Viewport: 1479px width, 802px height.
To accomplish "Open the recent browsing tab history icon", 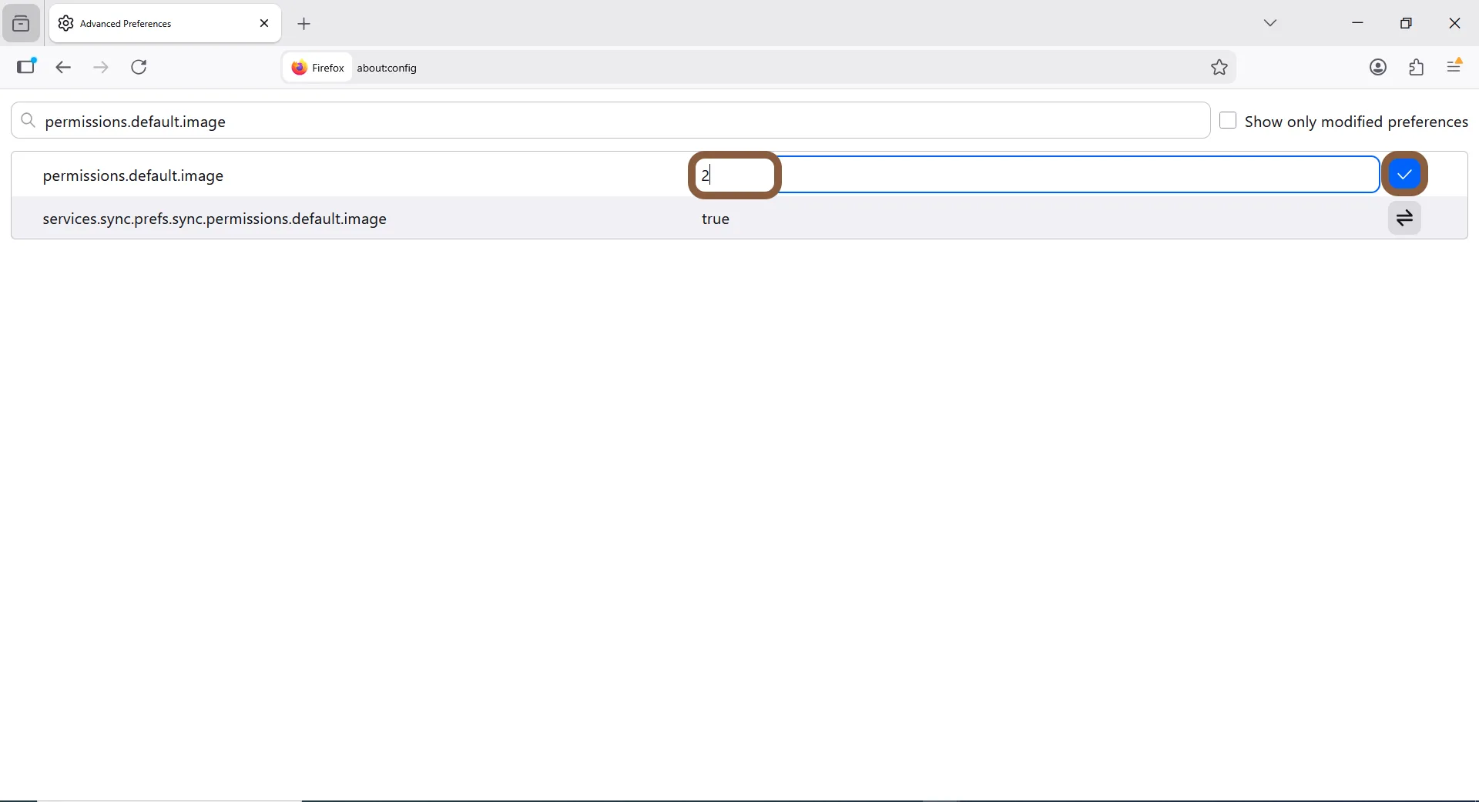I will pos(22,24).
